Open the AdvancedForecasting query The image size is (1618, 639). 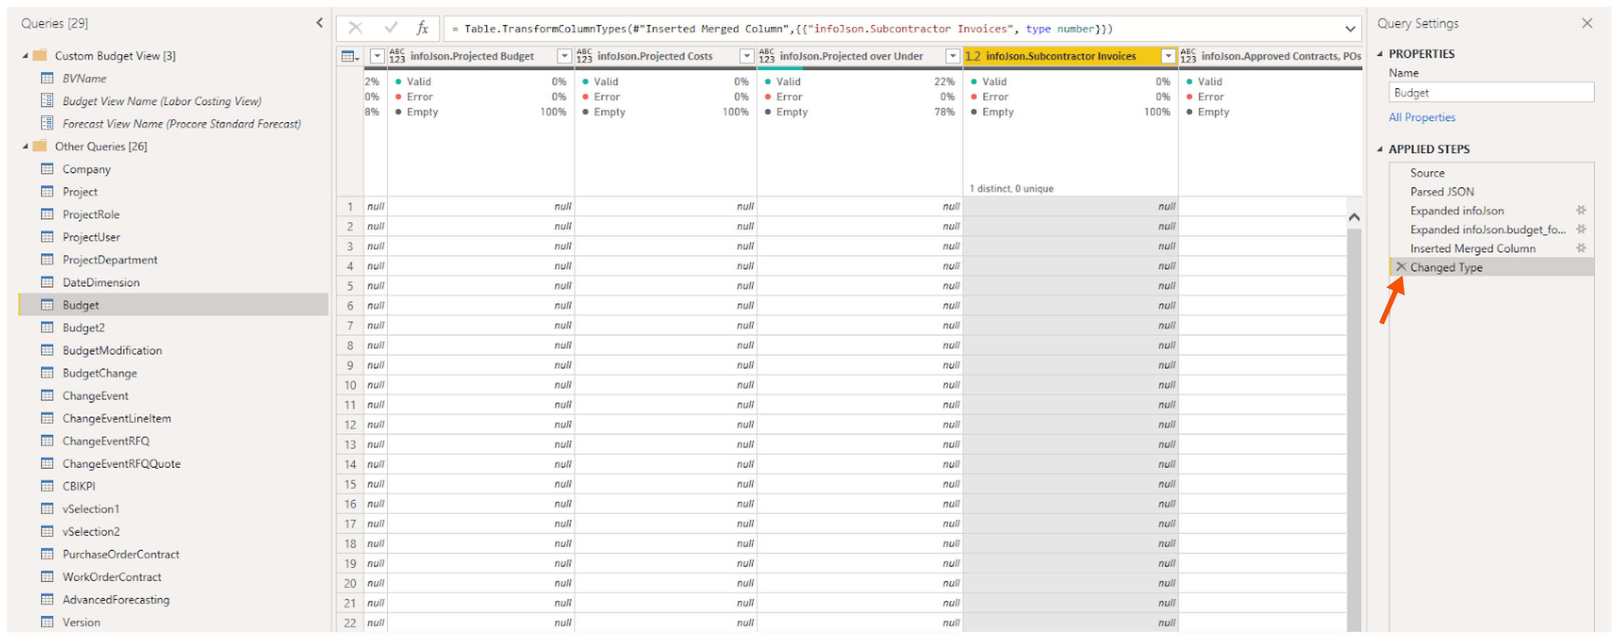tap(116, 599)
